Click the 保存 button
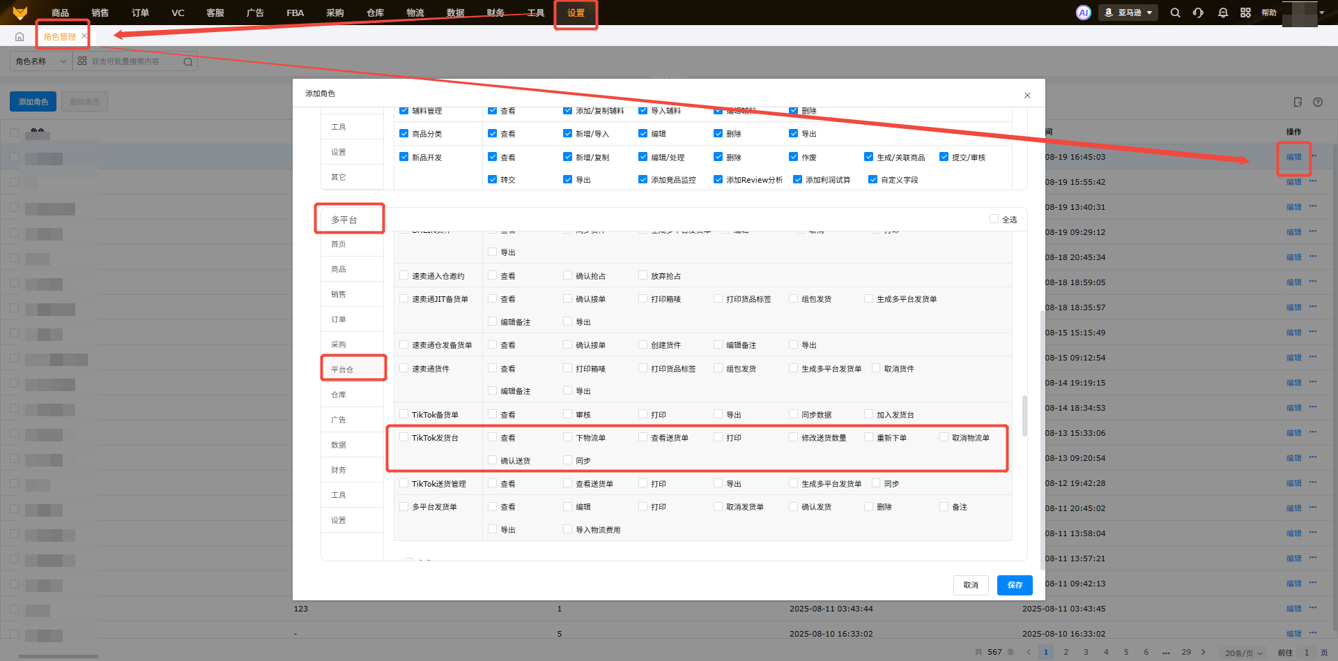Viewport: 1338px width, 661px height. tap(1014, 585)
